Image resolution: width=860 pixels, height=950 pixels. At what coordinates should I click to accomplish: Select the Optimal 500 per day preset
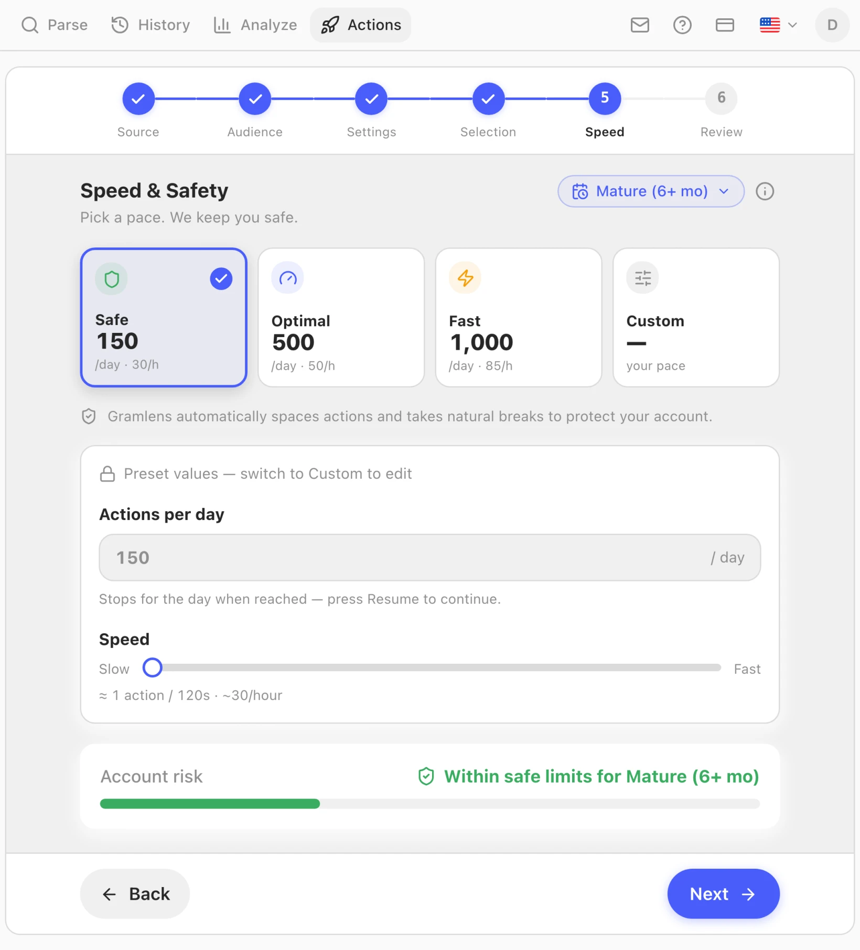click(341, 318)
